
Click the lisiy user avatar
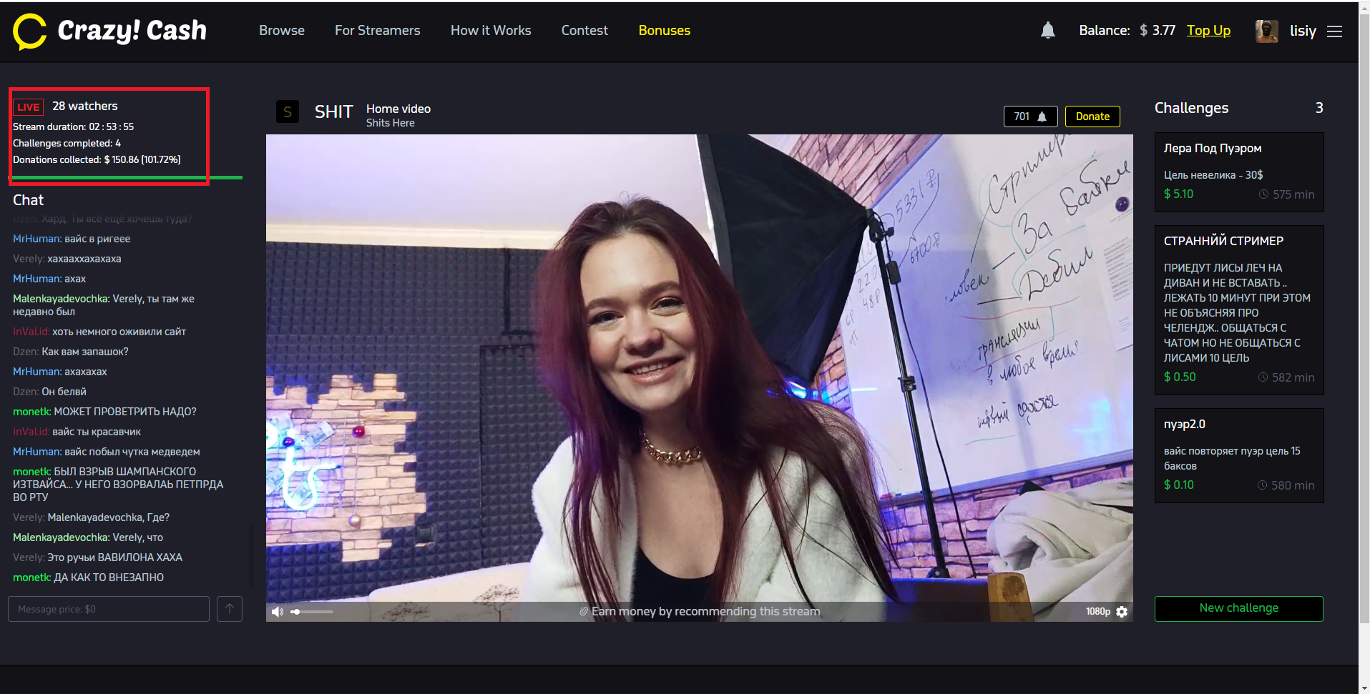tap(1266, 31)
